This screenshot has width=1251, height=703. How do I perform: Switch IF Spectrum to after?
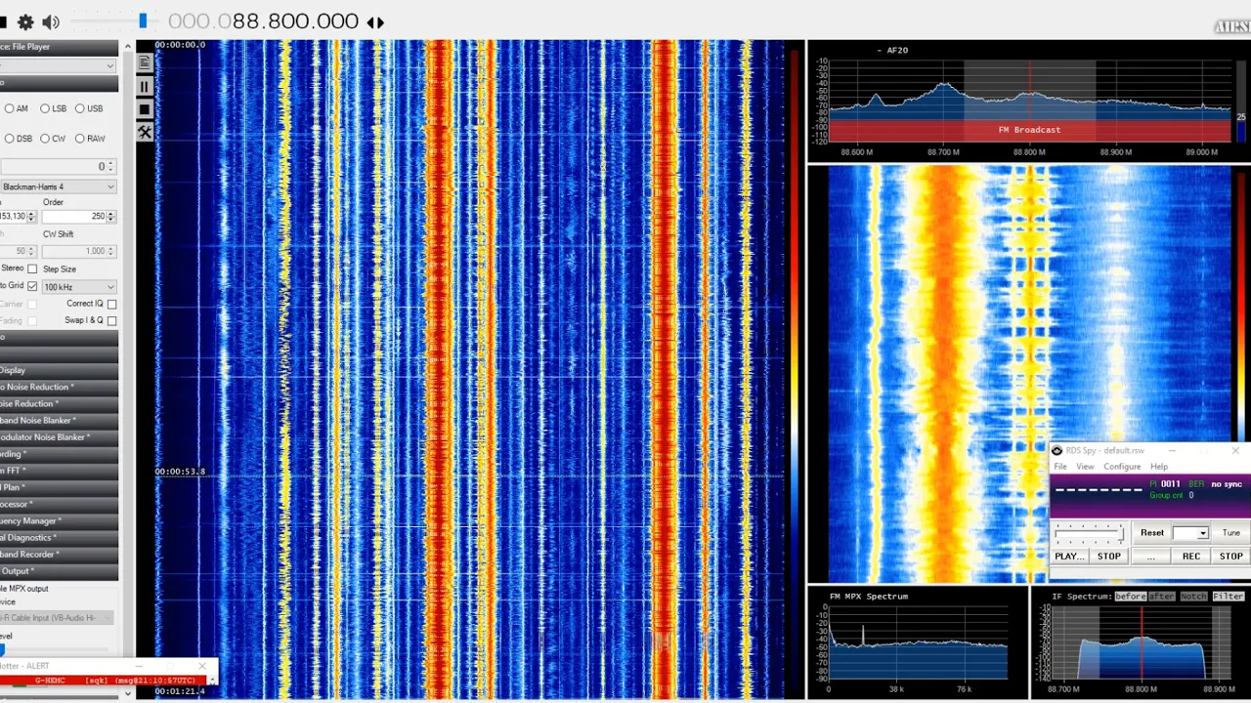(x=1161, y=596)
